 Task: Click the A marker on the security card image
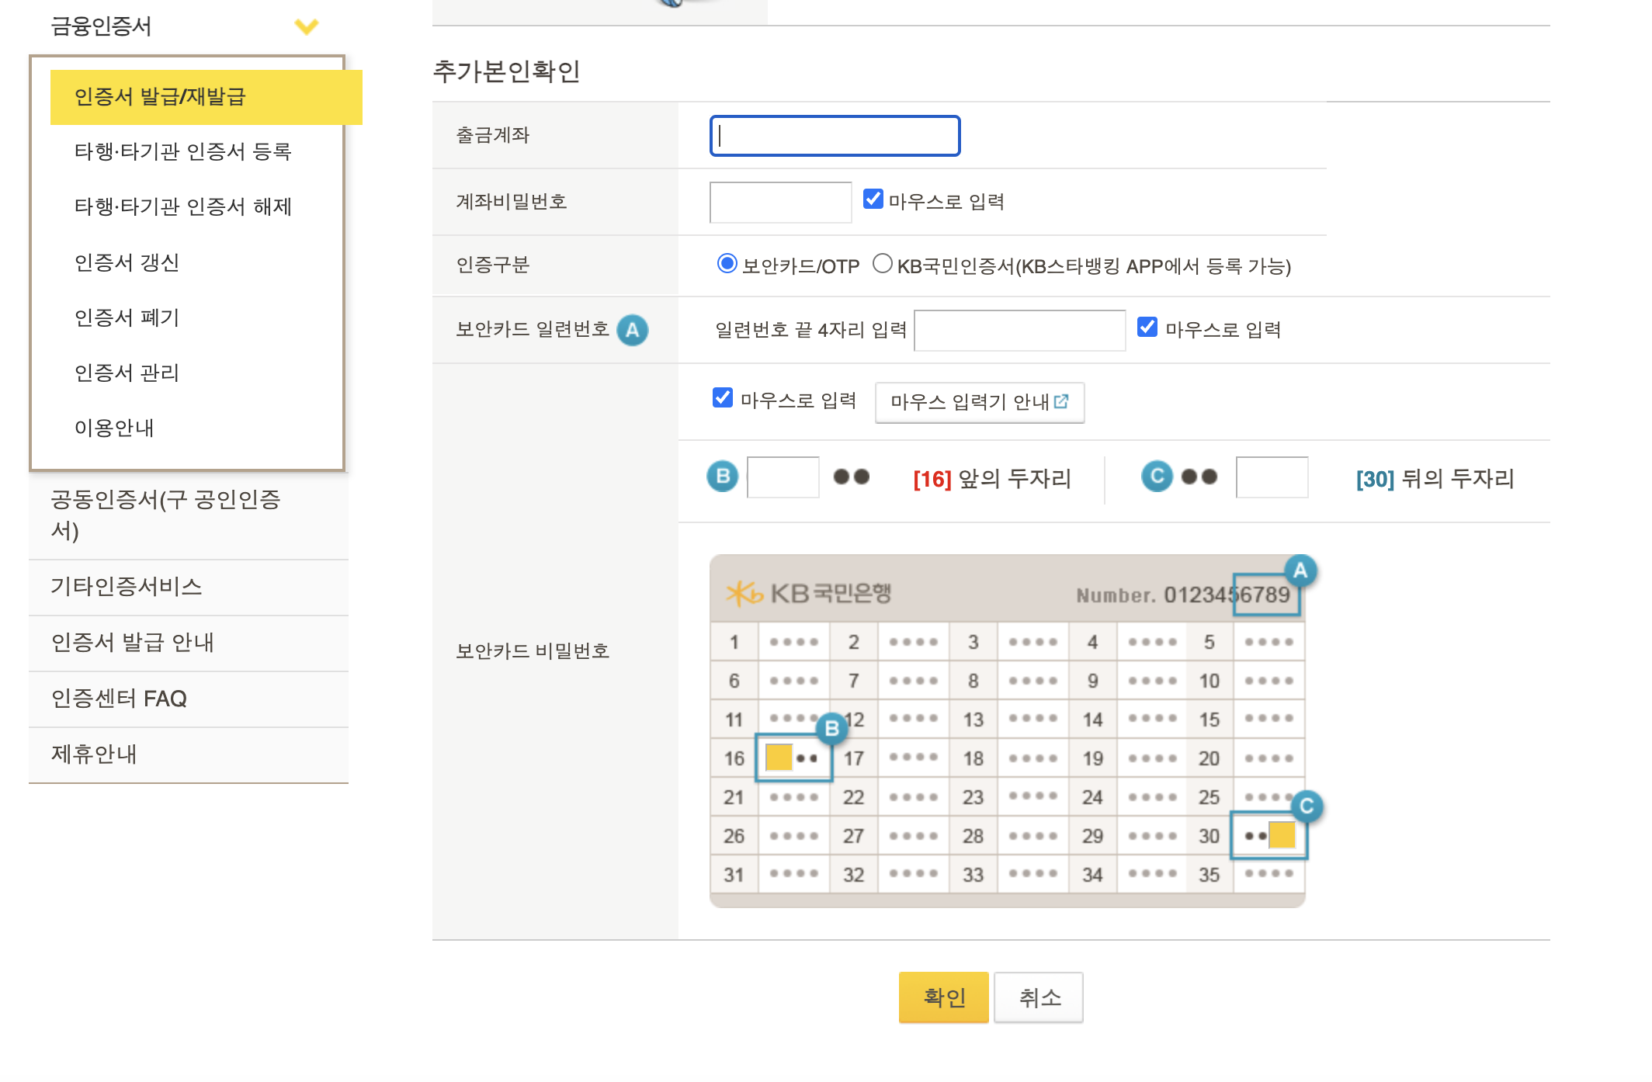tap(1300, 571)
